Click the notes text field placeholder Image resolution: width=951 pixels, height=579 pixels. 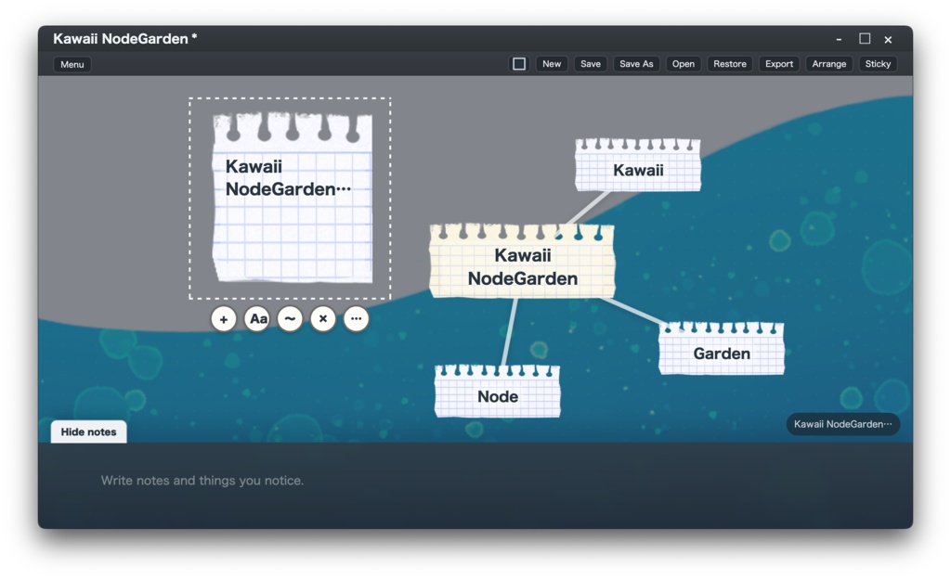coord(202,481)
